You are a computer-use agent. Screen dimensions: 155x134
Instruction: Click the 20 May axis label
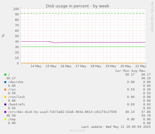[126, 66]
